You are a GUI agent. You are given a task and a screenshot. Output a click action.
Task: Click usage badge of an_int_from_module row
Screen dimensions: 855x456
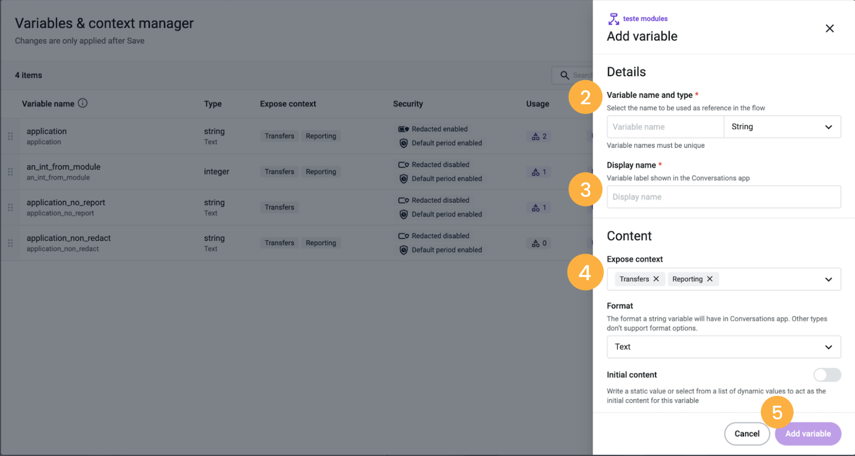539,172
